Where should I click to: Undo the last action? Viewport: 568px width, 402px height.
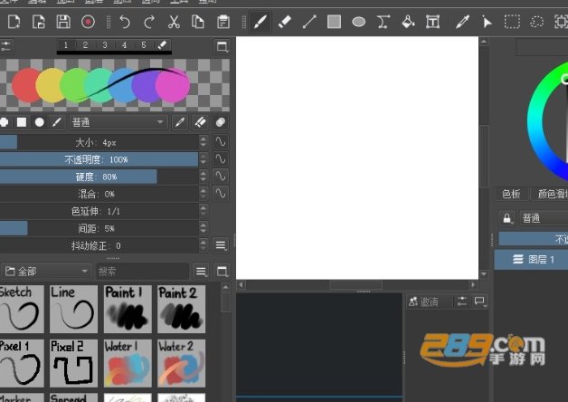click(125, 22)
